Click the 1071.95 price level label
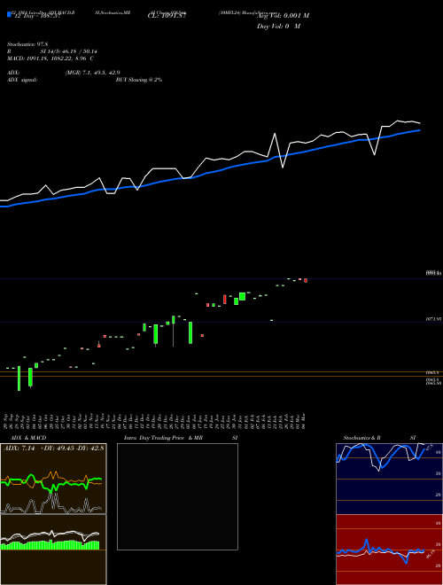 point(433,319)
